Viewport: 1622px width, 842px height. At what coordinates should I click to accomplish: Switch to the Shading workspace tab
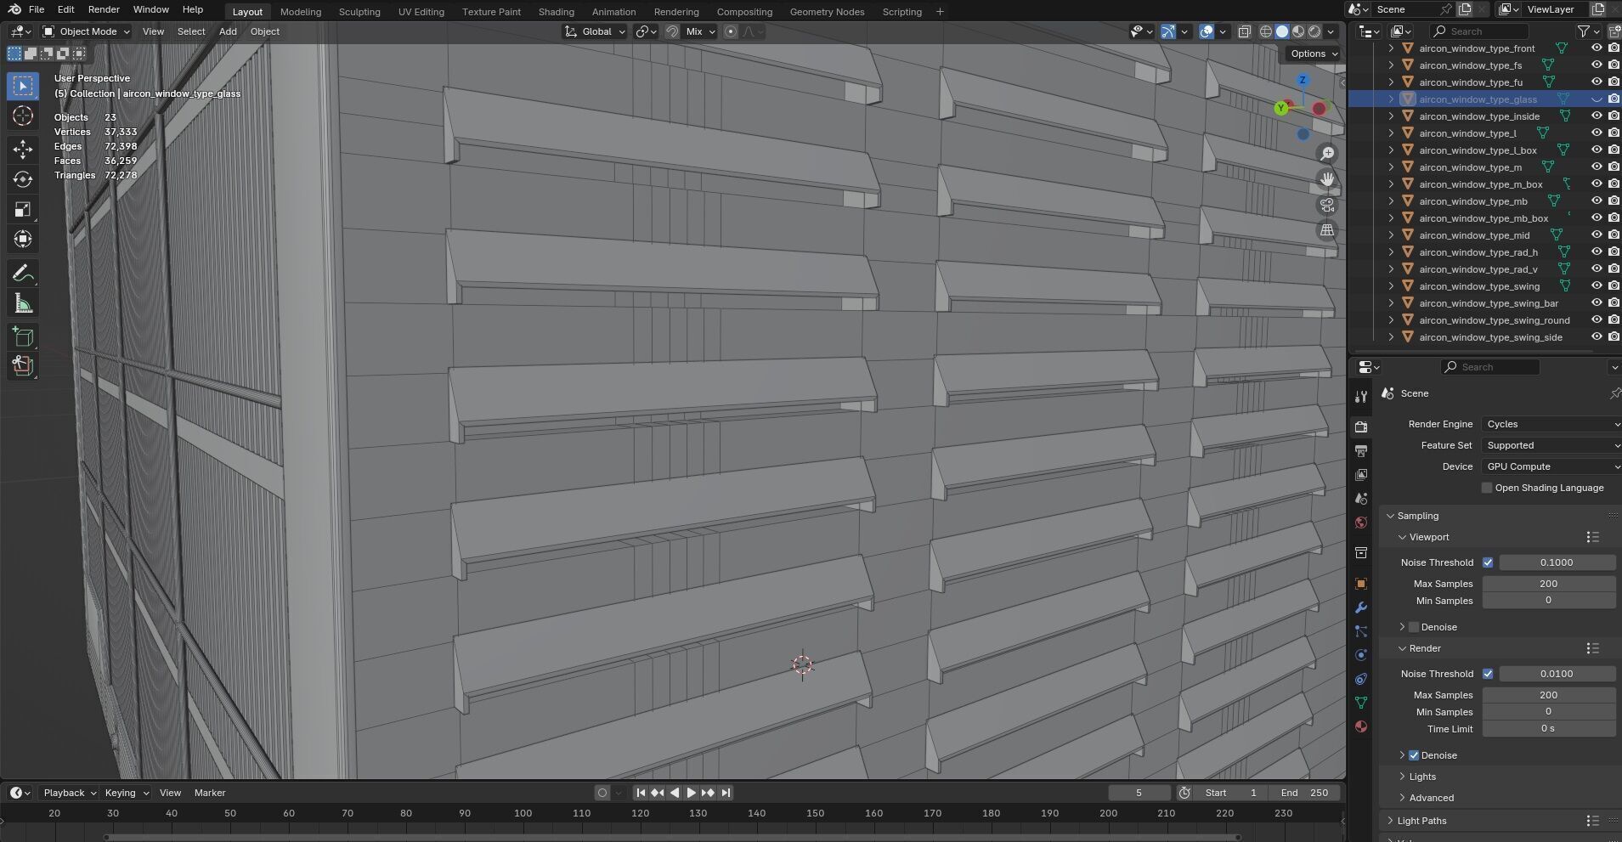point(557,12)
